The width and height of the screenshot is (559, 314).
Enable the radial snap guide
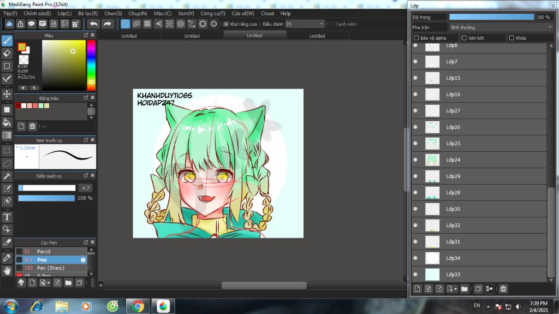click(x=169, y=24)
